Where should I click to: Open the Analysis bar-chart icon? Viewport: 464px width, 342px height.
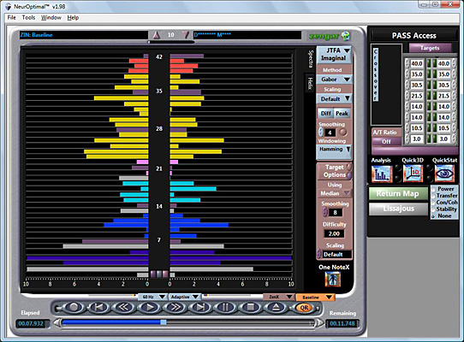click(x=382, y=174)
